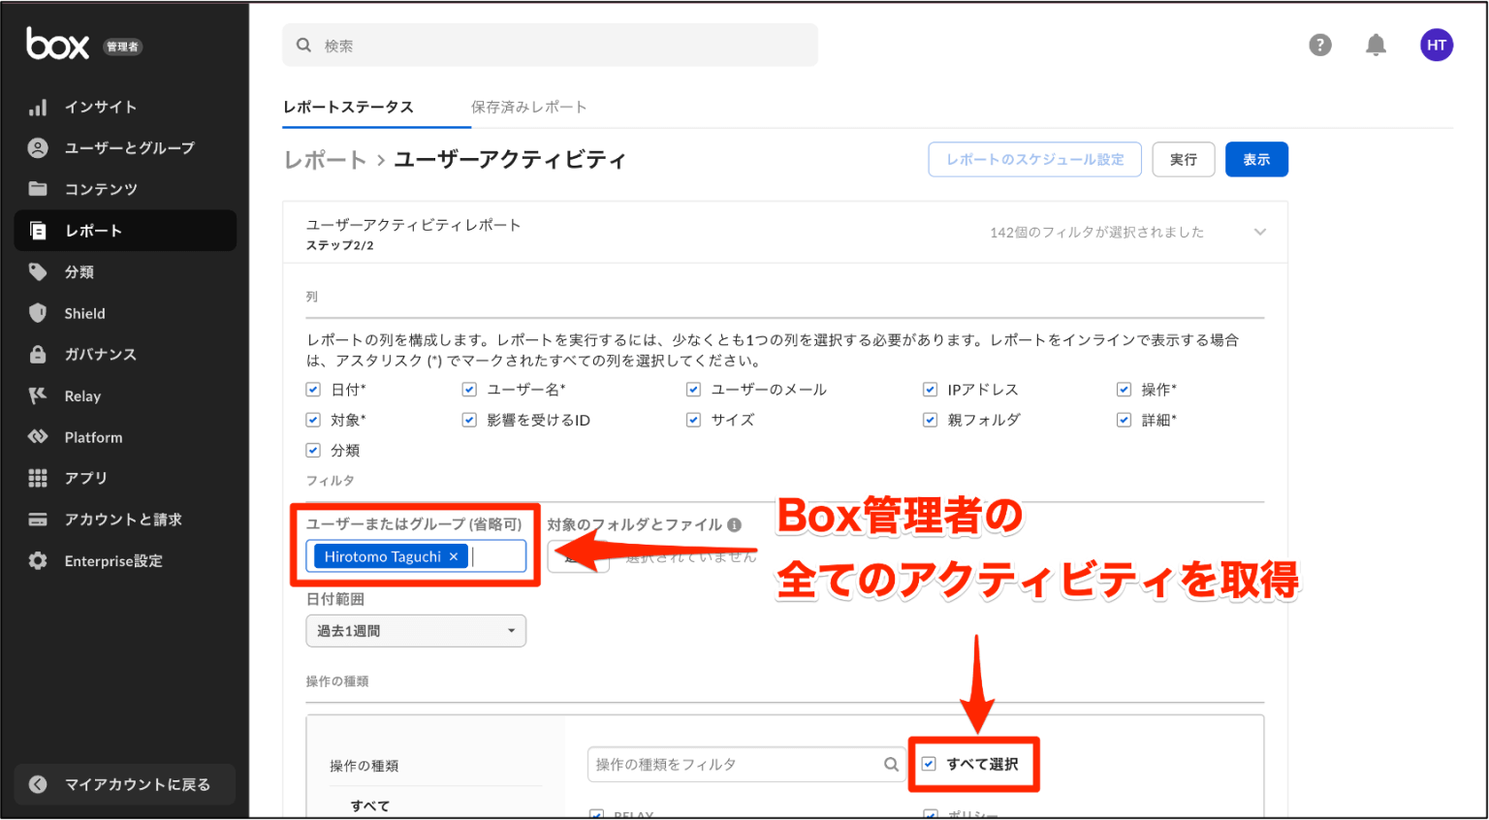This screenshot has height=820, width=1489.
Task: Click the 操作の種類をフィルタ search field
Action: click(x=737, y=764)
